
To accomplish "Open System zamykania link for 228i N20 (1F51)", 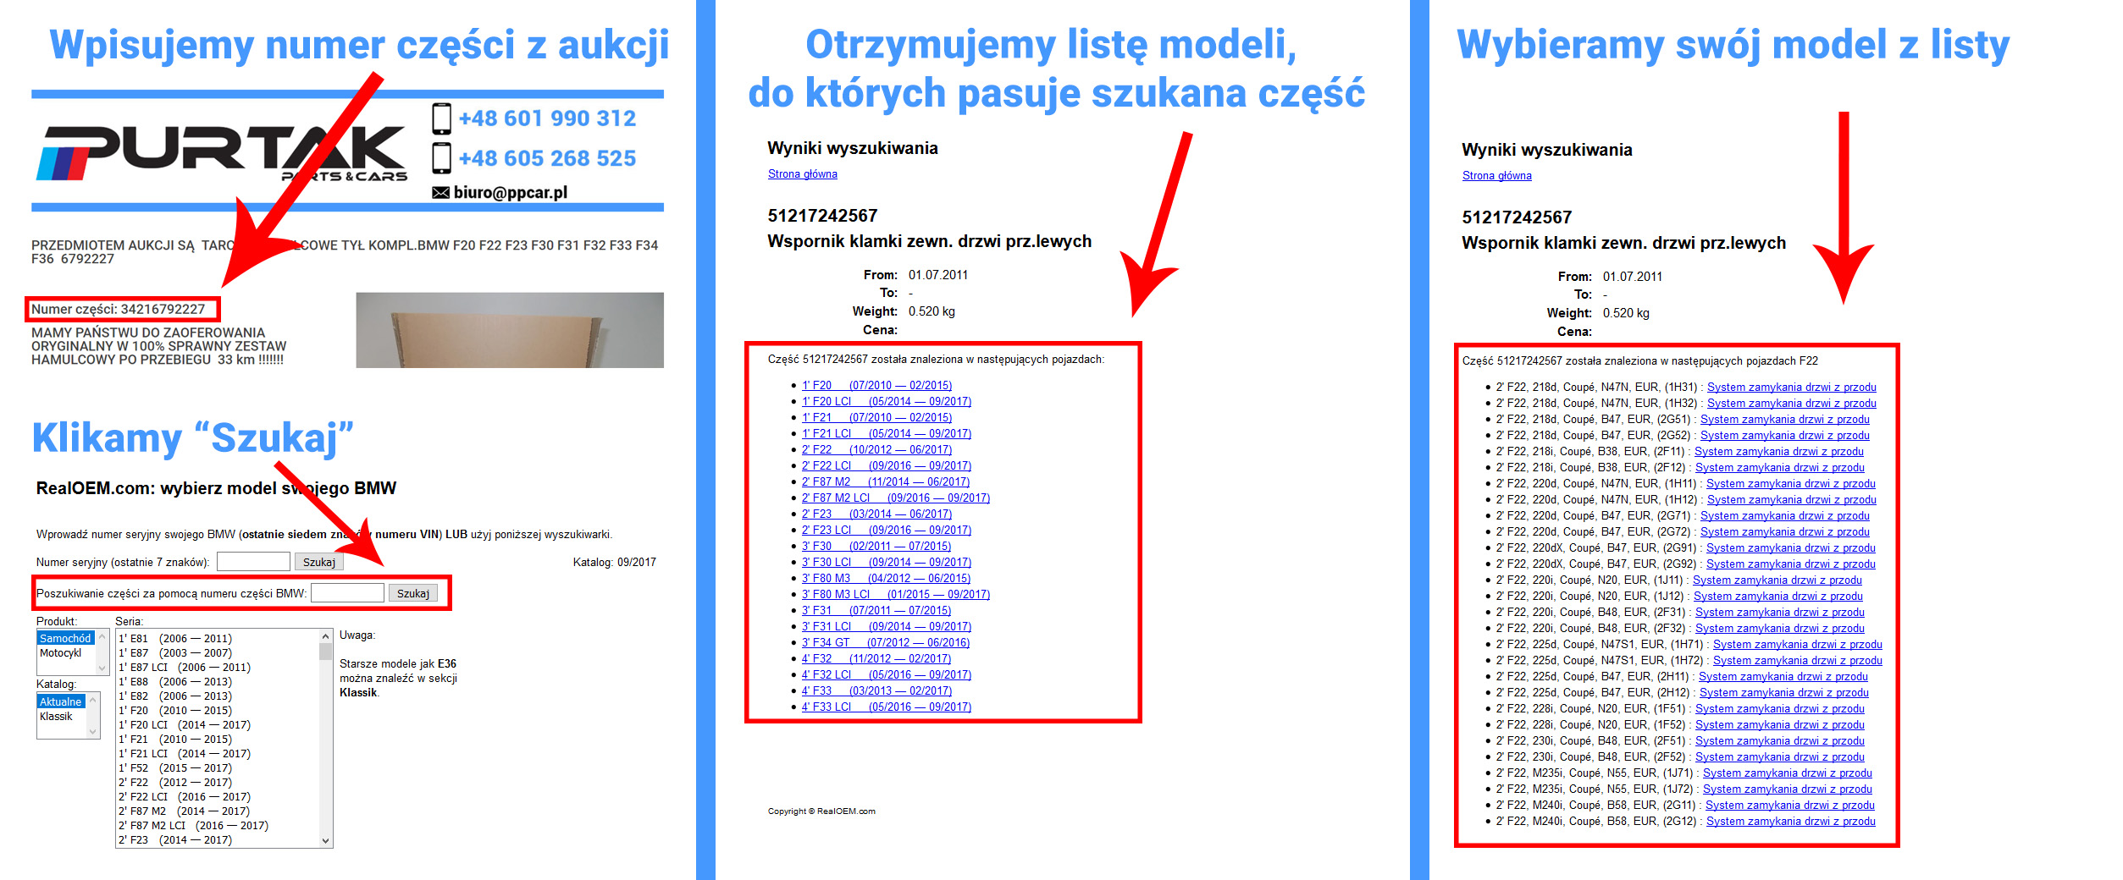I will click(1780, 708).
